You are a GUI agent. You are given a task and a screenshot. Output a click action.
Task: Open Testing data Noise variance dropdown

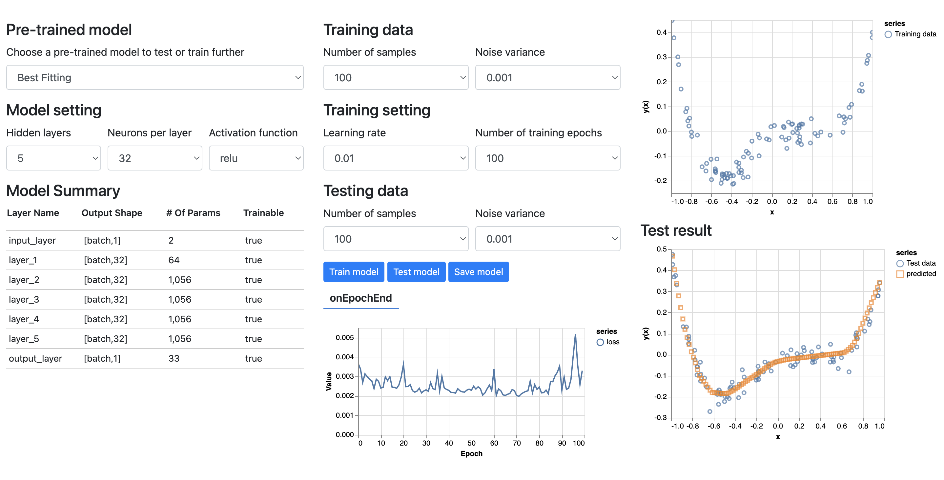pos(547,239)
